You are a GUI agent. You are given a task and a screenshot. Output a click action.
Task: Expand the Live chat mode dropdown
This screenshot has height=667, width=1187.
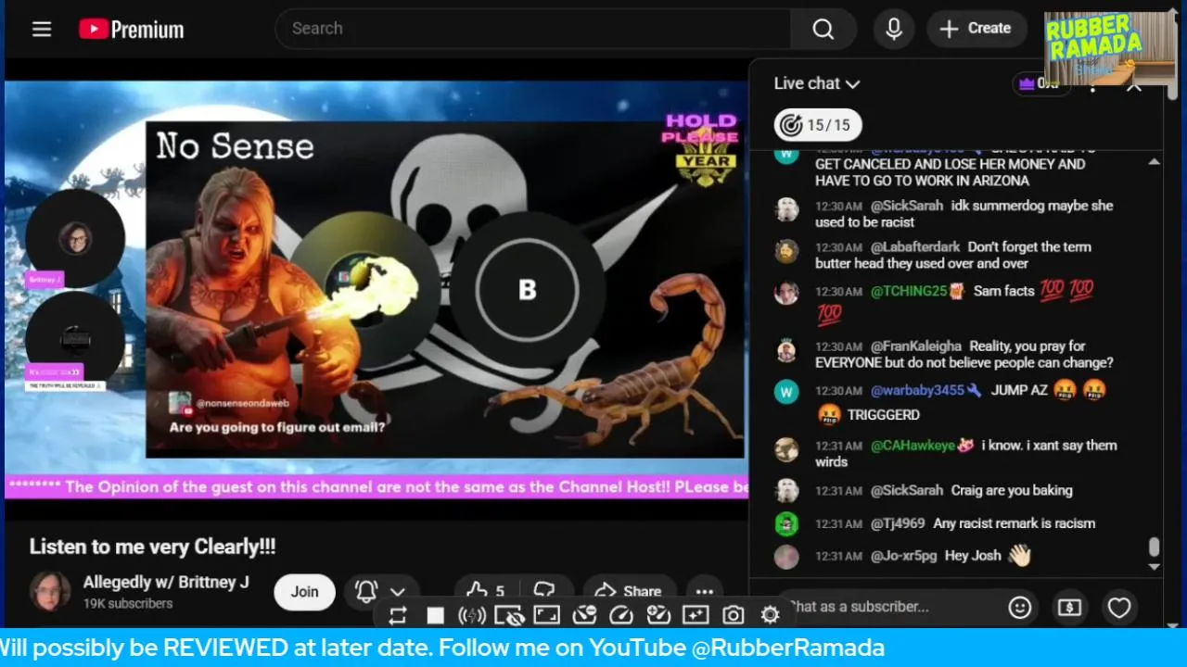tap(817, 83)
